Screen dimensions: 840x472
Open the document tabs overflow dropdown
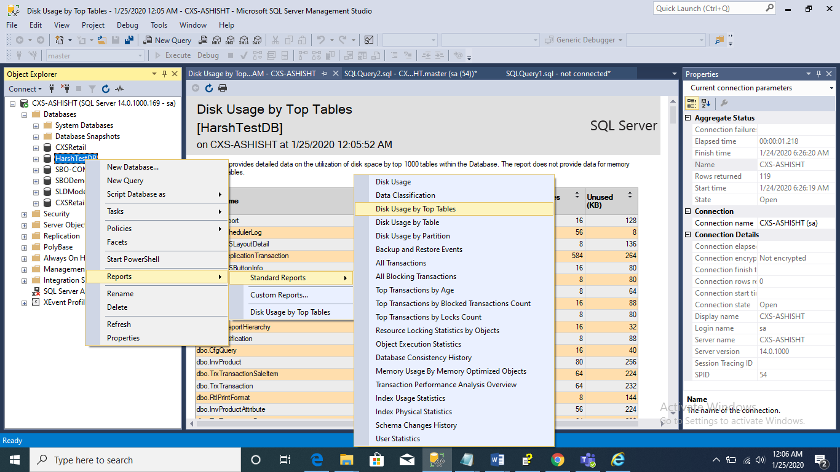click(x=674, y=74)
